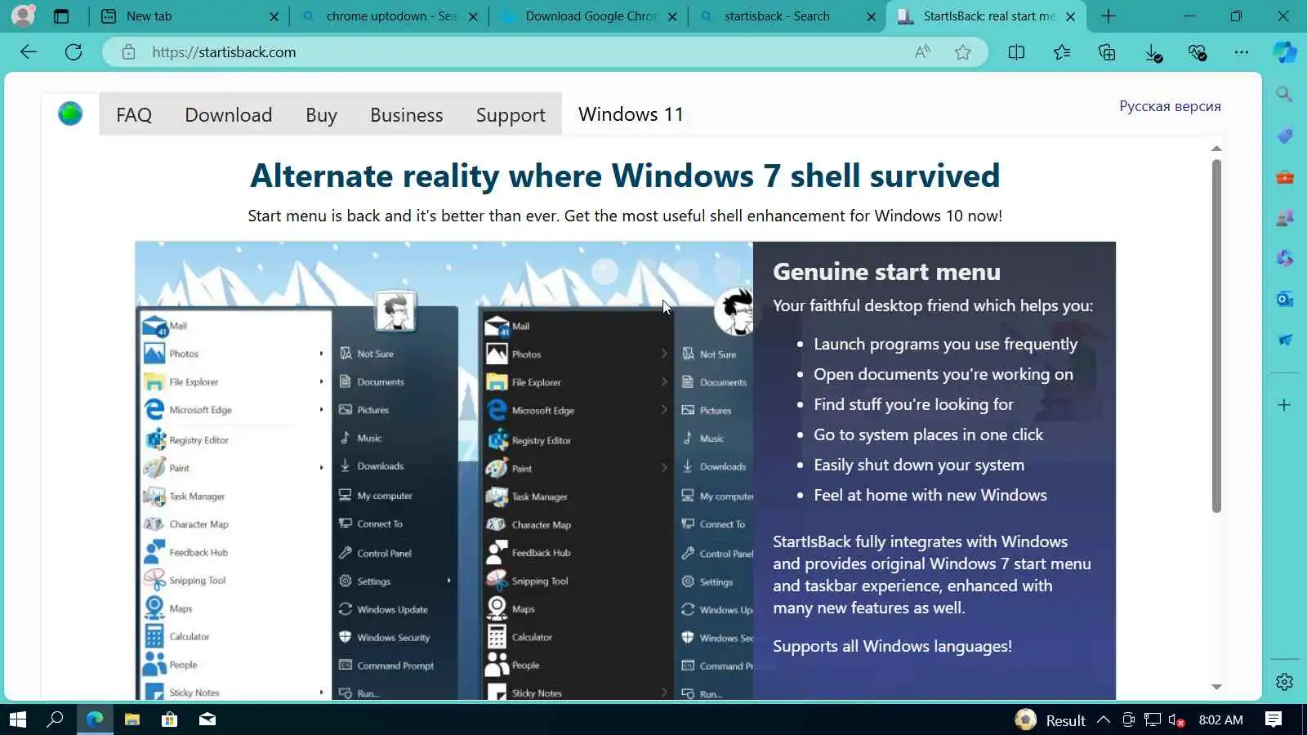This screenshot has width=1307, height=735.
Task: Click 'Supports all Windows languages!' text
Action: [892, 646]
